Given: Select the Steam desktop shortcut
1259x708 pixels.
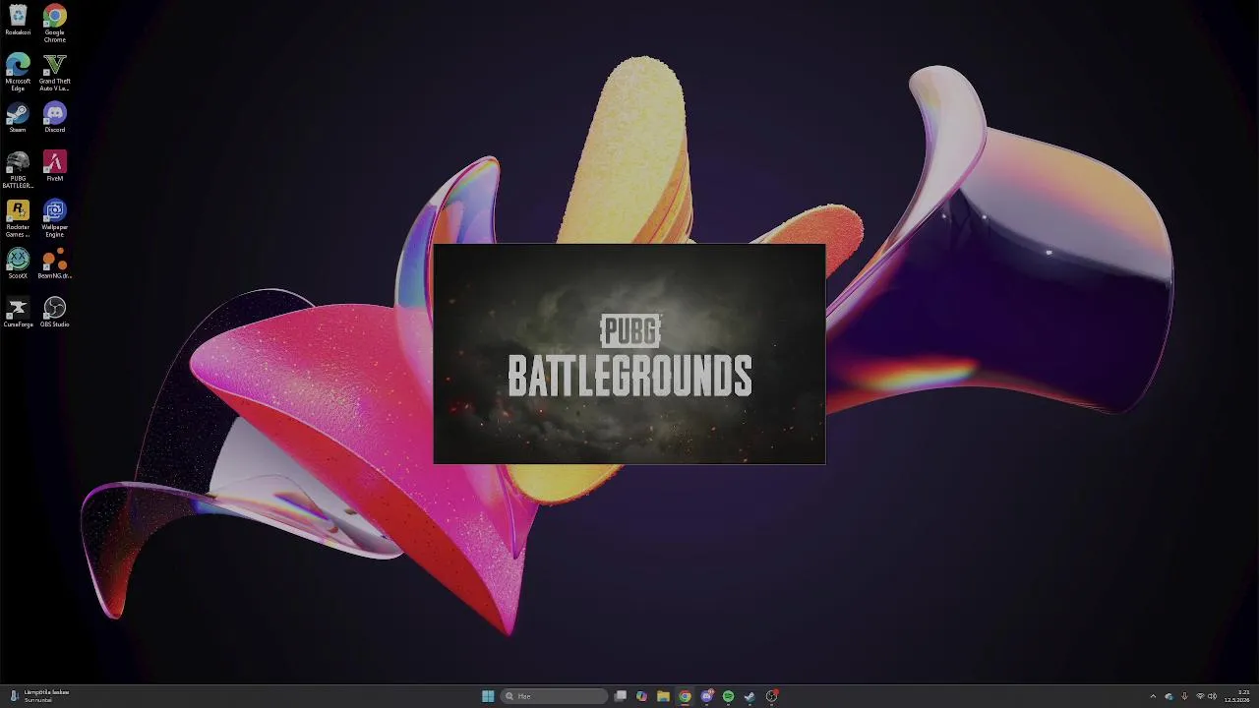Looking at the screenshot, I should point(18,117).
